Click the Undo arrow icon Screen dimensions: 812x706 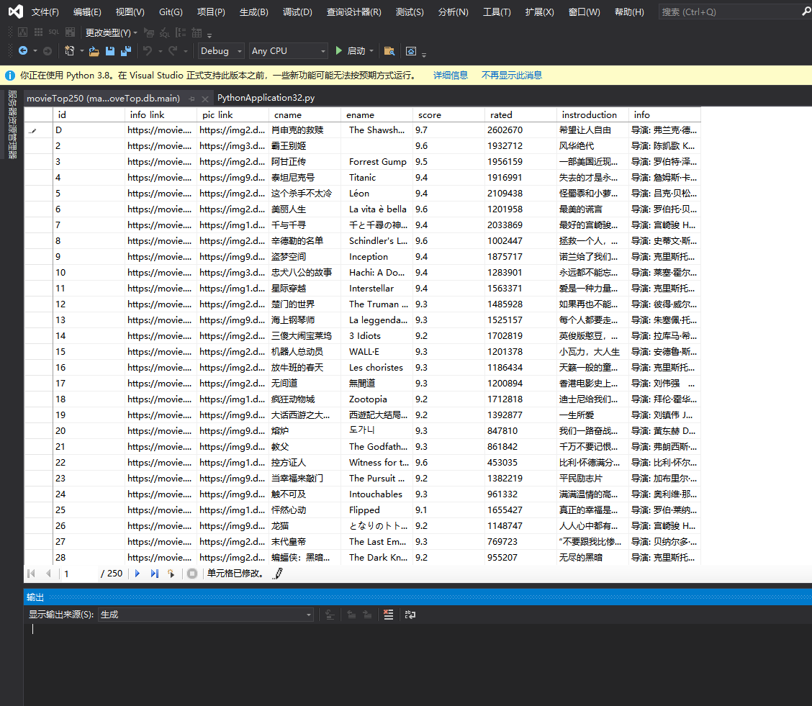(148, 50)
